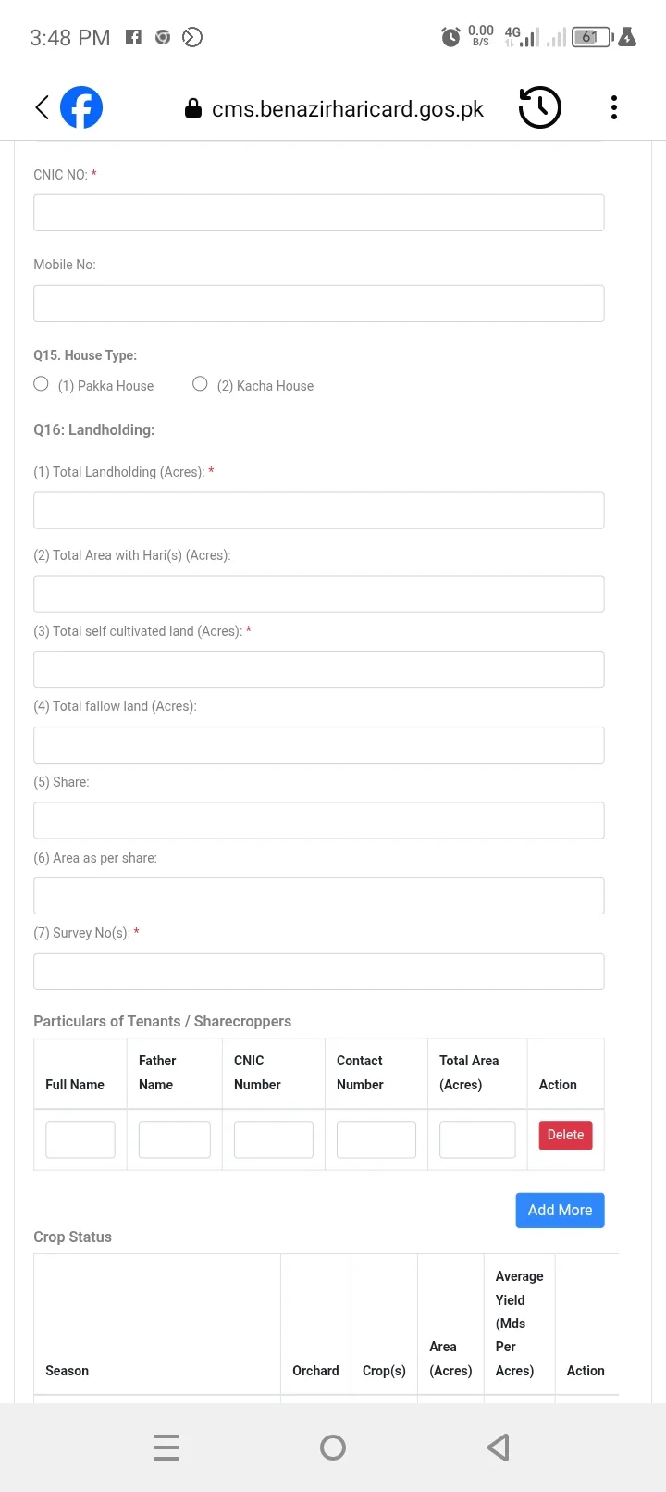666x1492 pixels.
Task: Focus the CNIC NO input field
Action: click(318, 213)
